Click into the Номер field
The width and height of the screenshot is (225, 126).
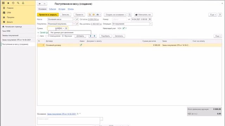coord(120,19)
